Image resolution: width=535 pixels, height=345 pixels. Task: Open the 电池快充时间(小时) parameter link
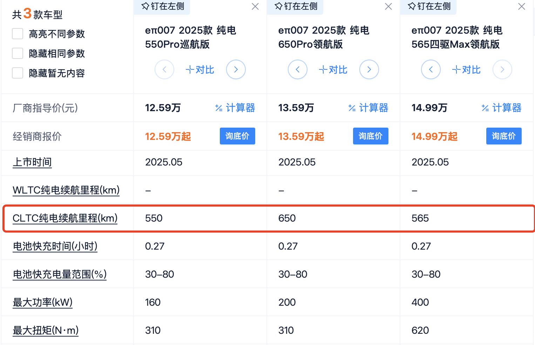55,246
